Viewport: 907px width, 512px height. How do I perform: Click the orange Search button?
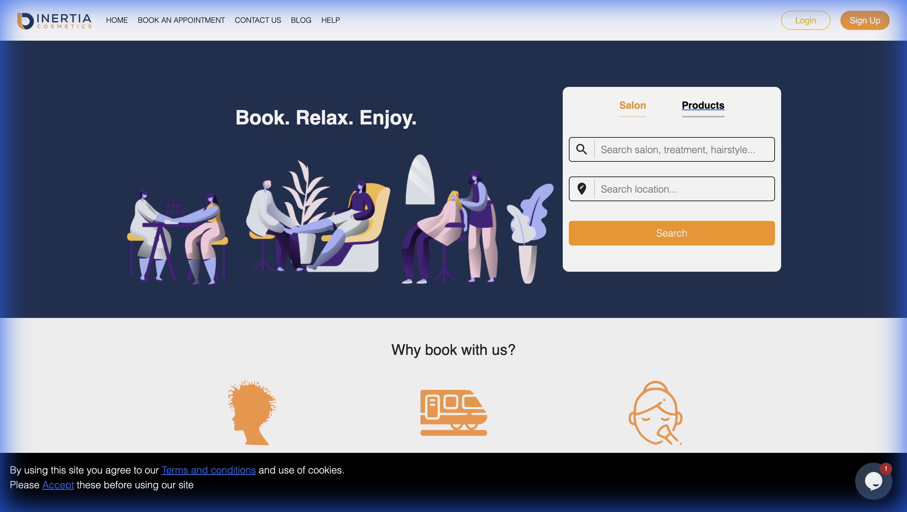coord(671,233)
